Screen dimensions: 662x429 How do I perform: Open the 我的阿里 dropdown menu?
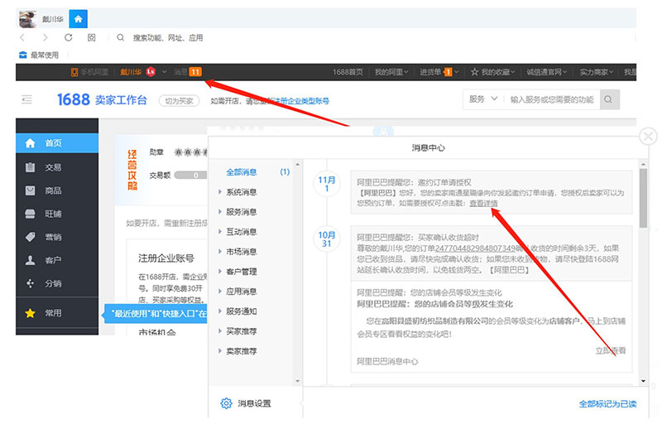391,72
